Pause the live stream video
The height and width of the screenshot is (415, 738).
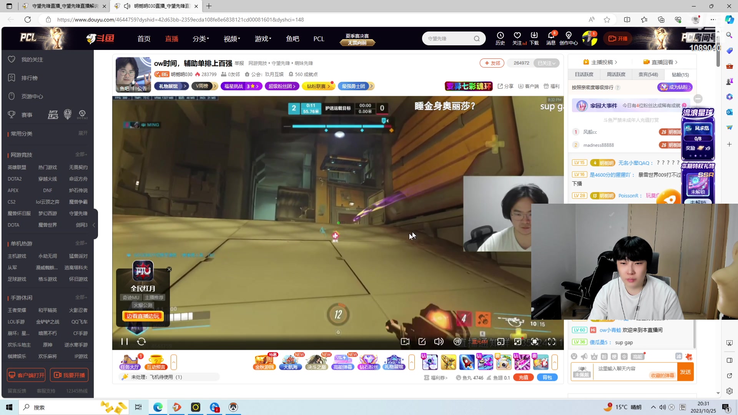124,342
